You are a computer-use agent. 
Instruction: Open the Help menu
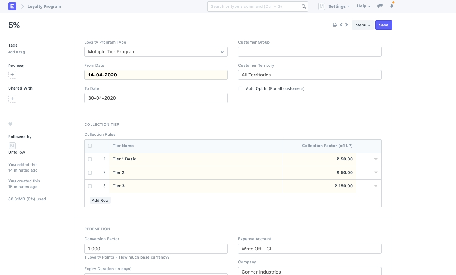tap(363, 6)
